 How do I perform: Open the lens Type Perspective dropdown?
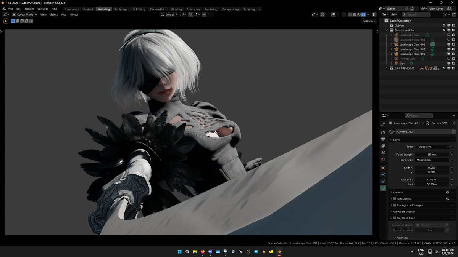432,147
